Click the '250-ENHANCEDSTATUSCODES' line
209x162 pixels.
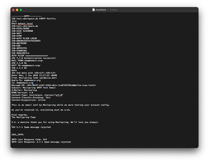pos(26,41)
